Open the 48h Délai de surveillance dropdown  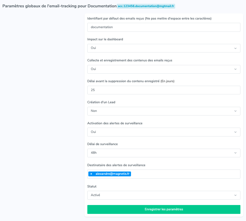[164, 153]
